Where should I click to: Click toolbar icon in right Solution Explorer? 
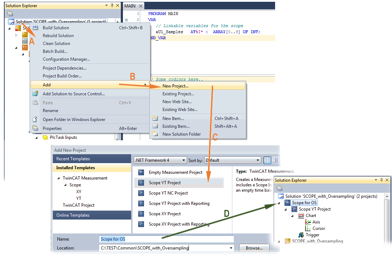279,188
